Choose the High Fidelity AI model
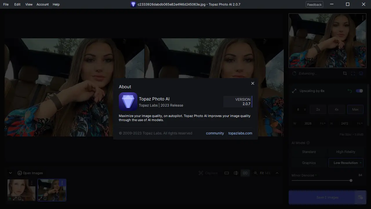 pyautogui.click(x=346, y=152)
